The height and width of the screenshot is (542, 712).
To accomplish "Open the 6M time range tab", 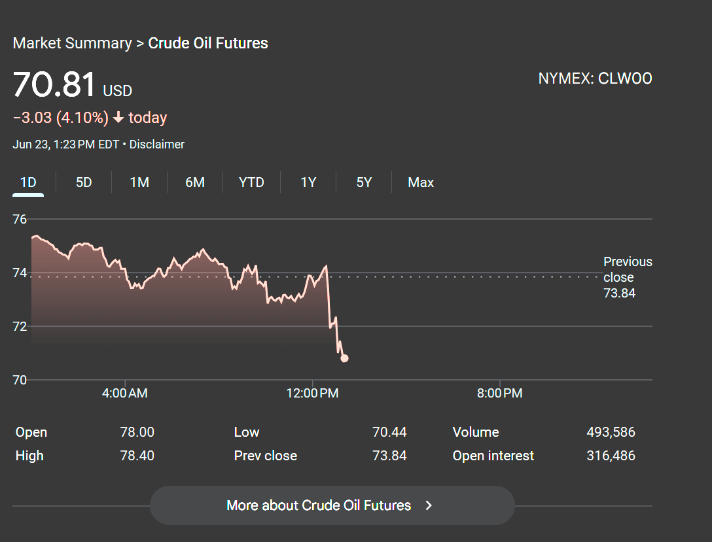I will tap(195, 182).
